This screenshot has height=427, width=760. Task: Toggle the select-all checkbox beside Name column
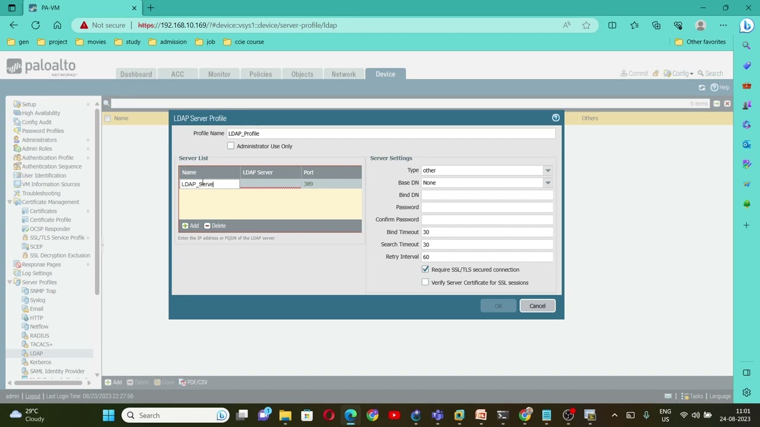point(107,118)
